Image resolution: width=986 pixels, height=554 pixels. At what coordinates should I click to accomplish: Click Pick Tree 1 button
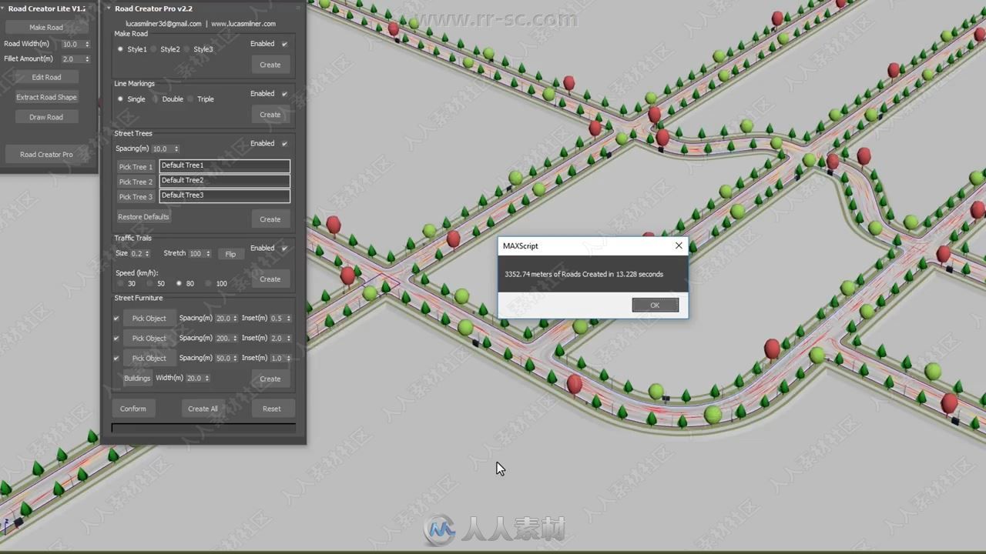tap(136, 167)
